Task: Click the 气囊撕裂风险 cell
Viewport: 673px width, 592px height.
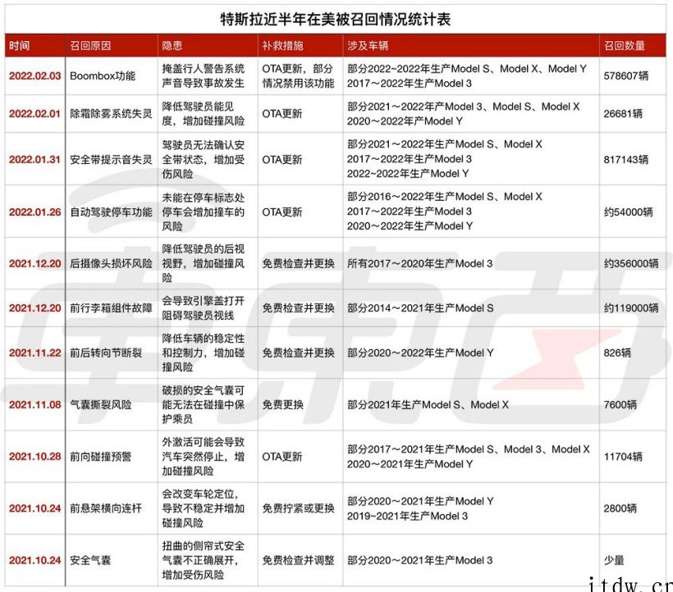Action: (x=100, y=405)
